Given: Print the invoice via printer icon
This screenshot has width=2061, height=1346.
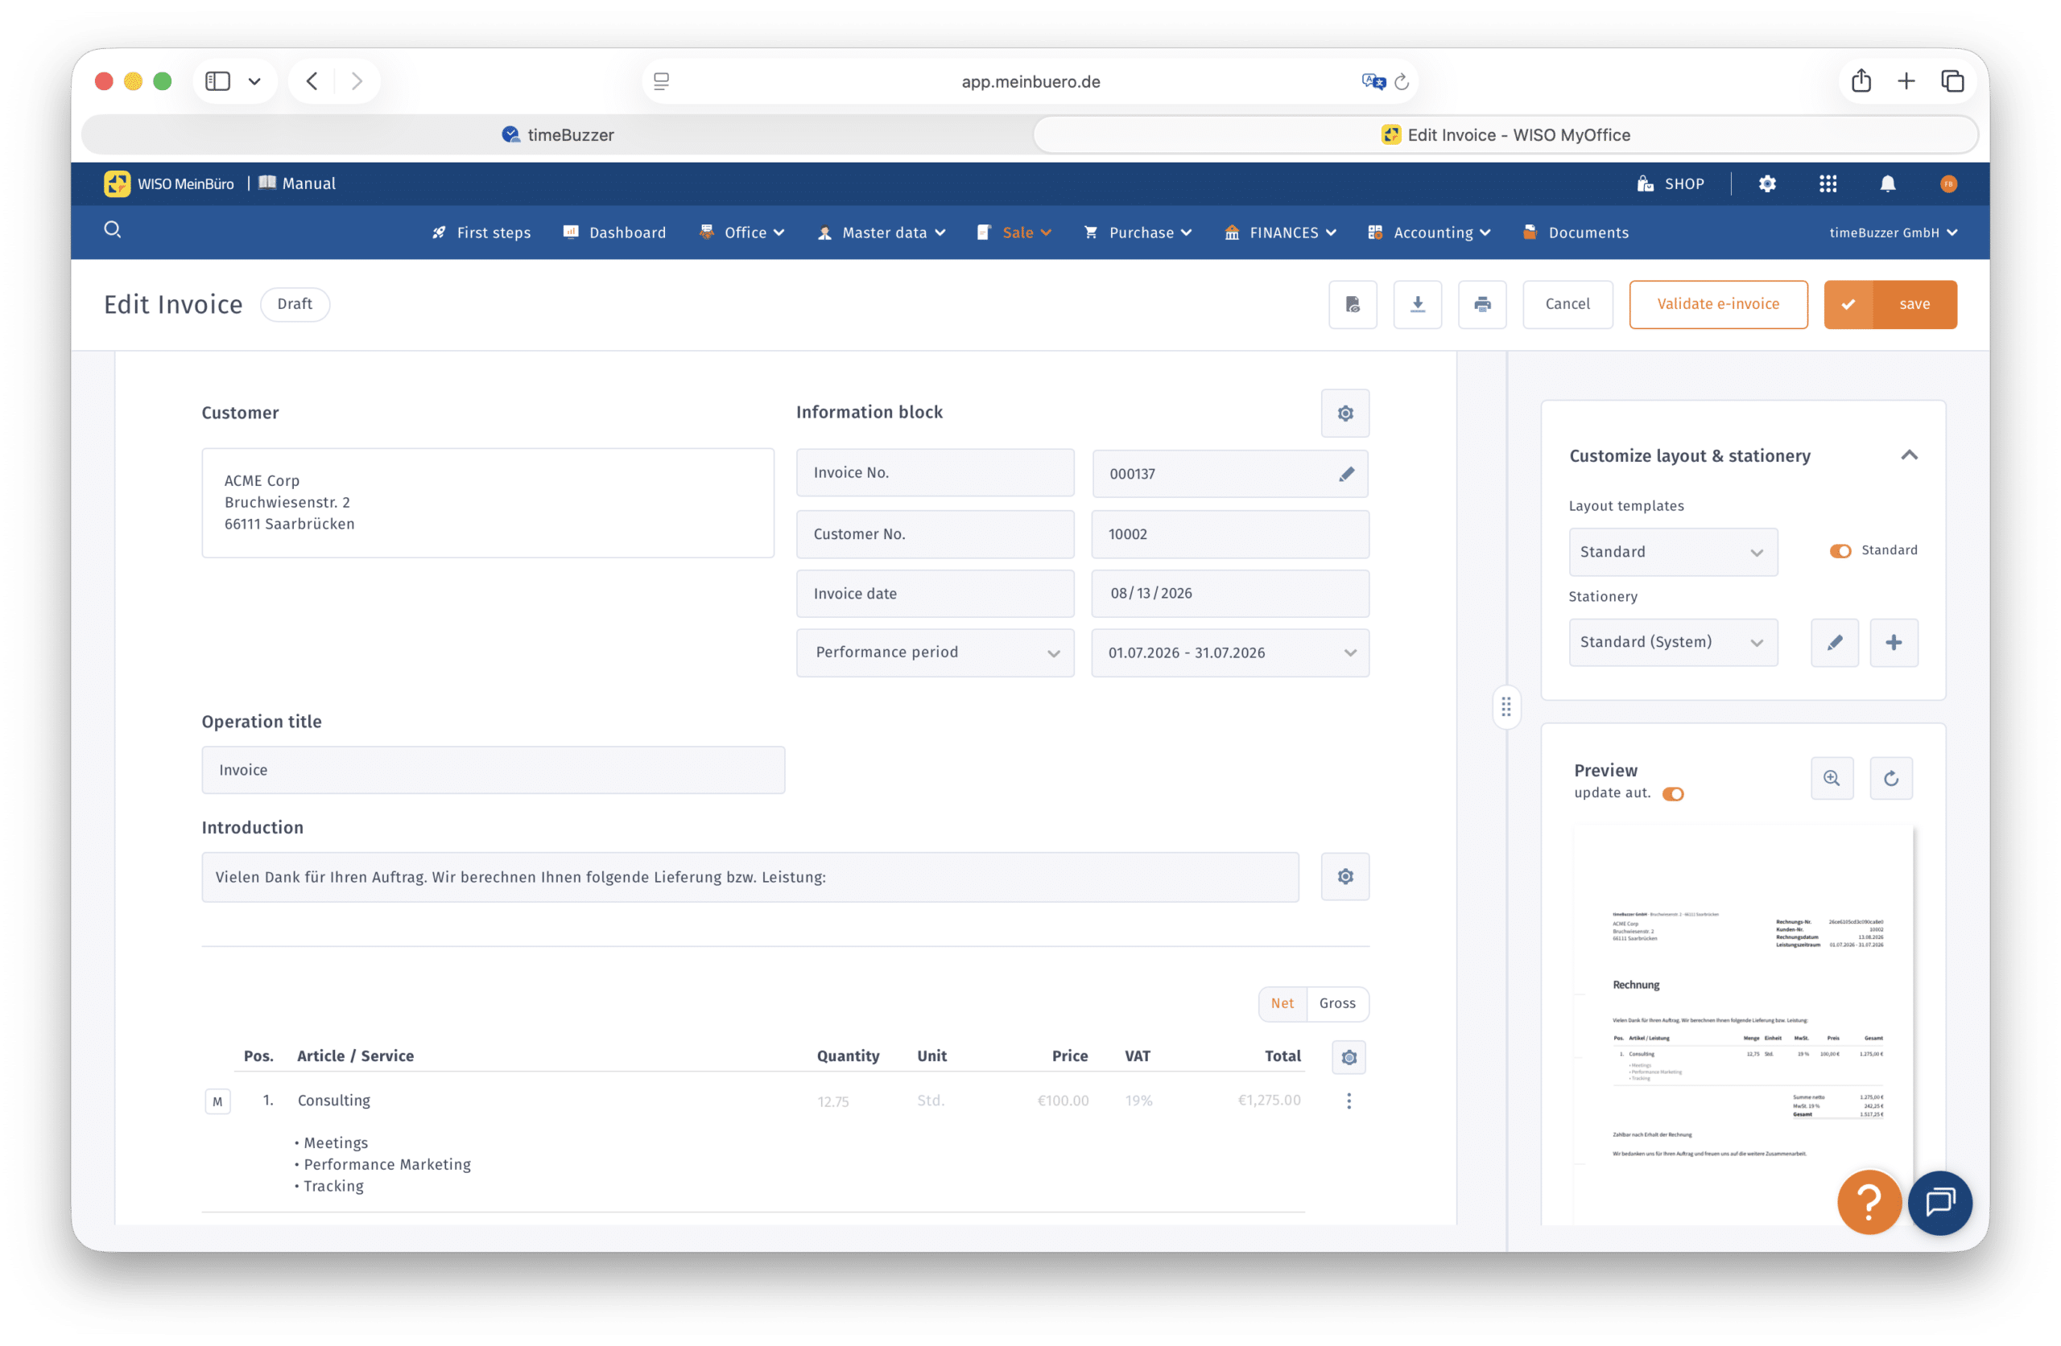Looking at the screenshot, I should click(x=1481, y=304).
